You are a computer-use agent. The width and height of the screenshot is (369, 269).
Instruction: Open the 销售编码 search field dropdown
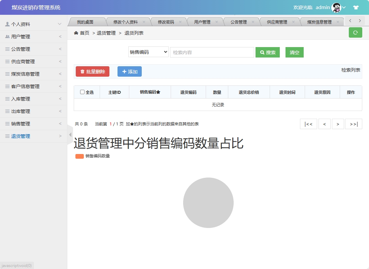click(148, 52)
